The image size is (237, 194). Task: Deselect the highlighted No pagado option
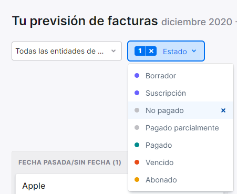pyautogui.click(x=181, y=110)
